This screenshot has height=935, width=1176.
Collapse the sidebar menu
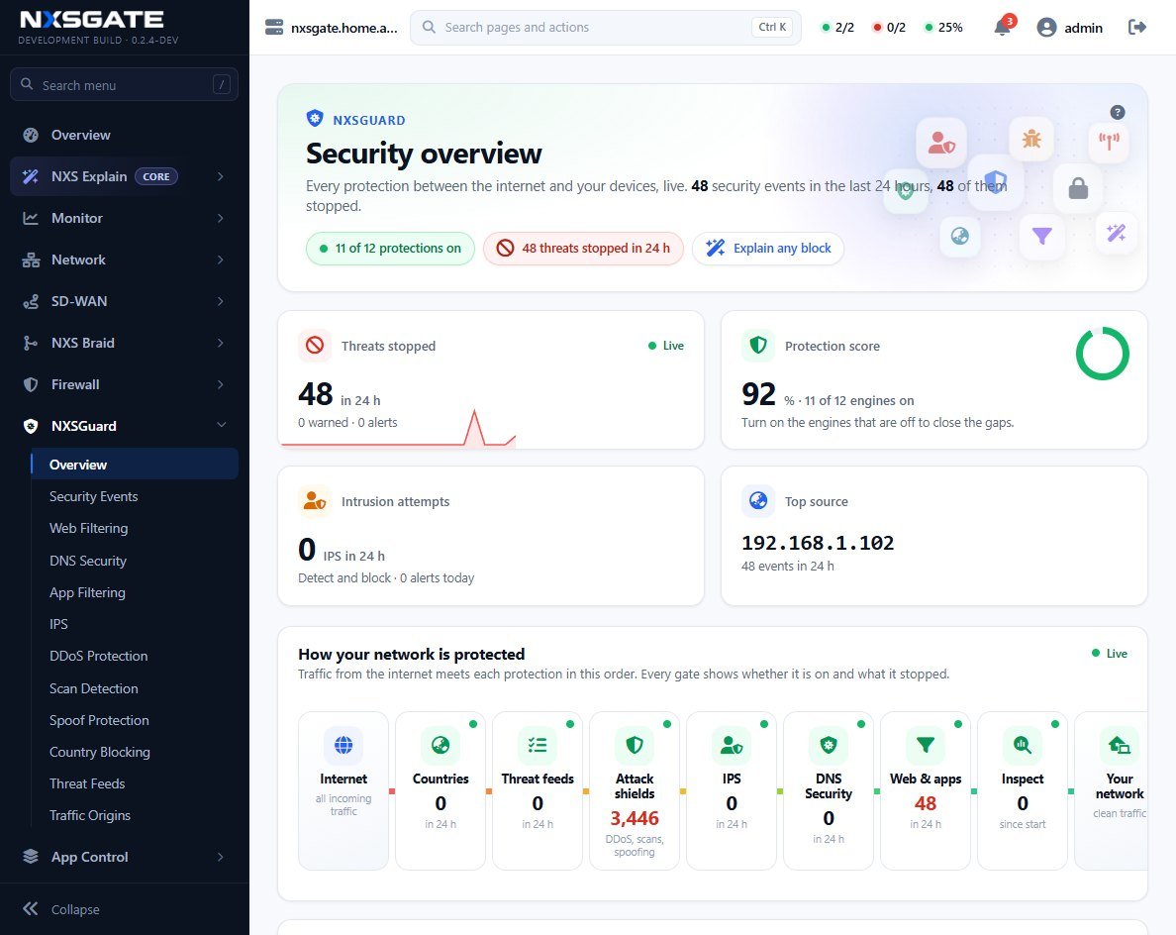pyautogui.click(x=61, y=908)
